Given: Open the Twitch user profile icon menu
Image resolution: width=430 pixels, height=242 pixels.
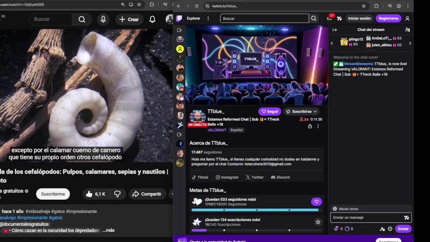Looking at the screenshot, I should (407, 18).
